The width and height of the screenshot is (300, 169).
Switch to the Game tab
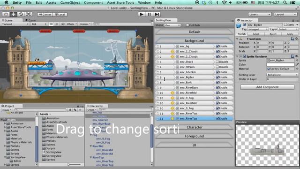coord(30,20)
